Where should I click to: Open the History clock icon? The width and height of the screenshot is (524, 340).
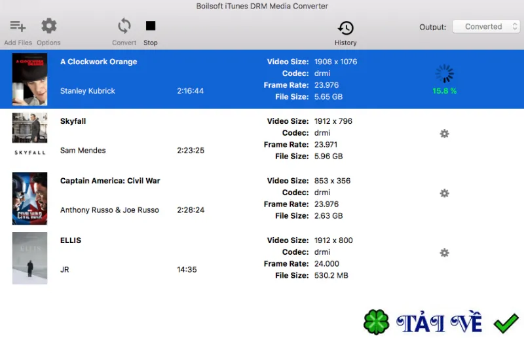(x=346, y=28)
